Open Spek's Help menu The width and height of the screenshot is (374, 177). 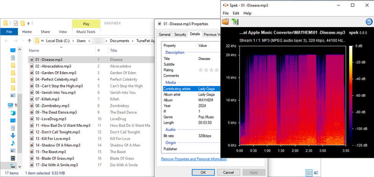click(x=247, y=13)
